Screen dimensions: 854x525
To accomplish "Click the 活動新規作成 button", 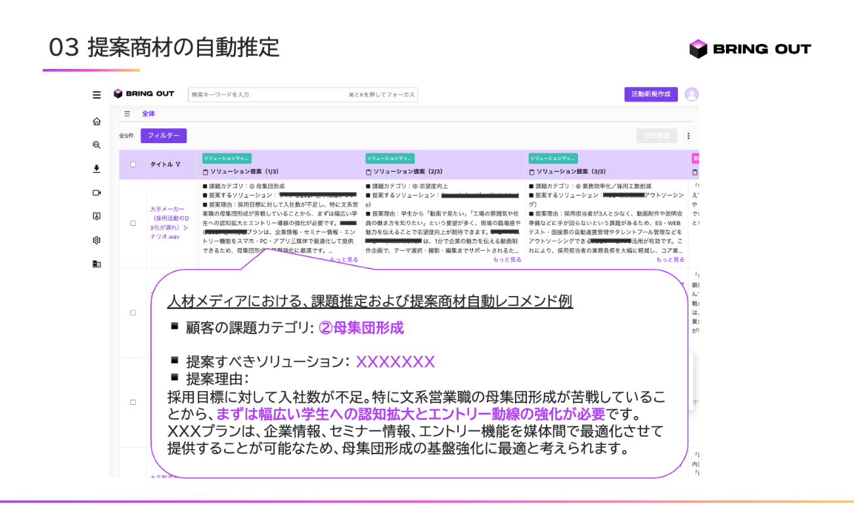I will click(650, 94).
